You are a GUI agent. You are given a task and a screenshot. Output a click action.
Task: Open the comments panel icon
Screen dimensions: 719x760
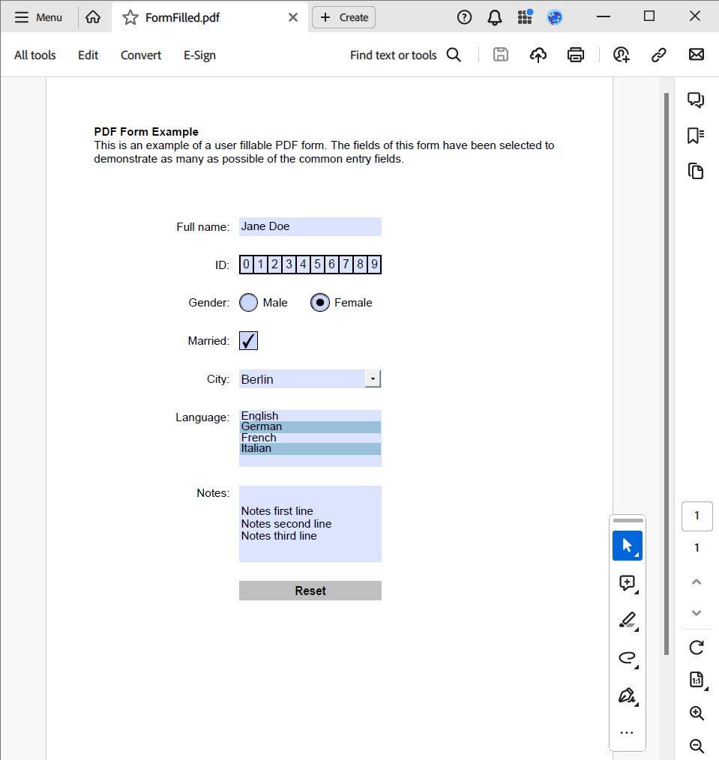click(x=696, y=100)
